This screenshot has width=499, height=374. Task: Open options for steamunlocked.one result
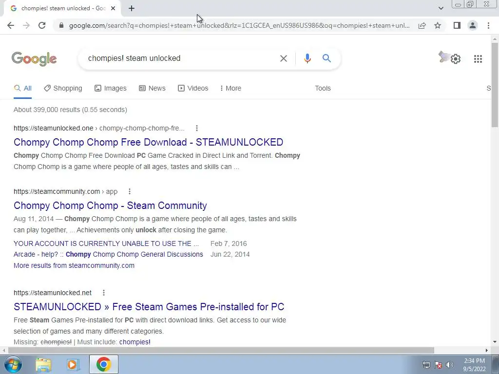point(197,128)
